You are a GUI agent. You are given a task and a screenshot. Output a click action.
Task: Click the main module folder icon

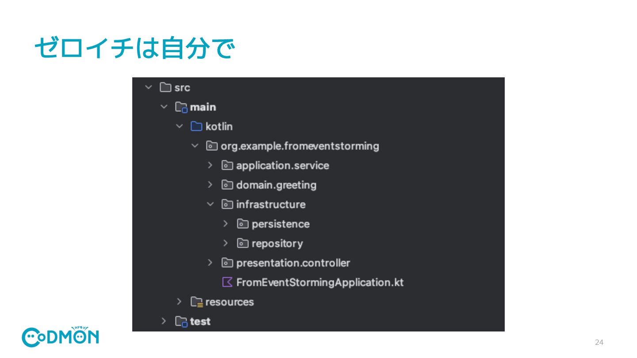coord(181,107)
